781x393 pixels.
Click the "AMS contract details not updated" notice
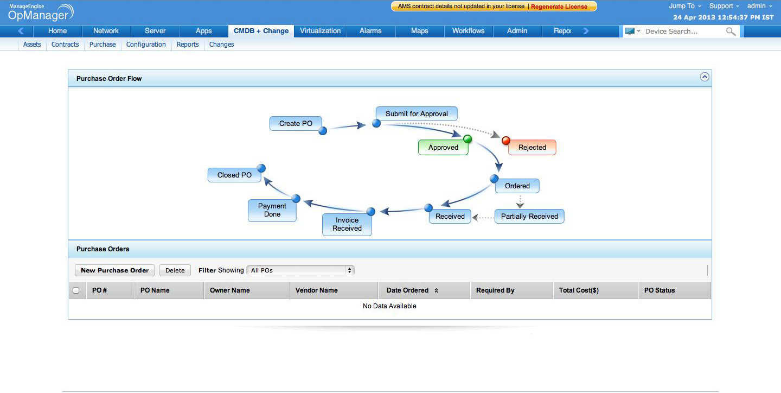(x=461, y=7)
